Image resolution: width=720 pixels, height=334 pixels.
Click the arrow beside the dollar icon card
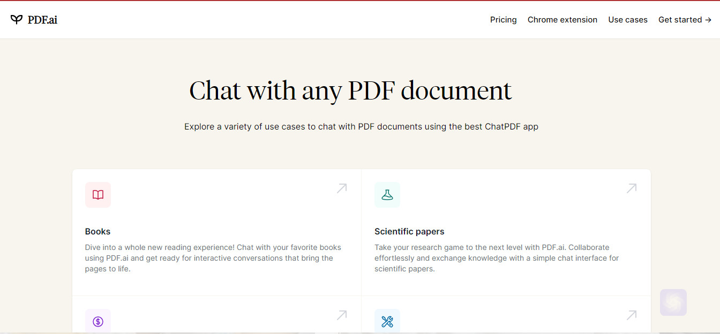coord(342,315)
